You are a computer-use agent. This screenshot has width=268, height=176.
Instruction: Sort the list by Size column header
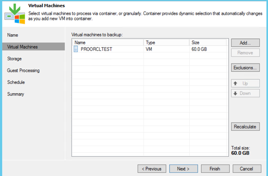(207, 42)
